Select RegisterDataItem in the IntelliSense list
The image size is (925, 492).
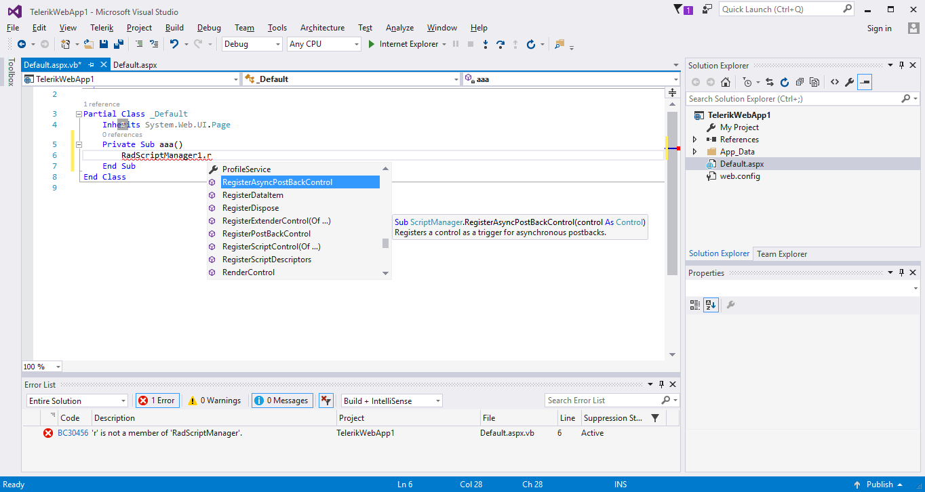point(253,195)
